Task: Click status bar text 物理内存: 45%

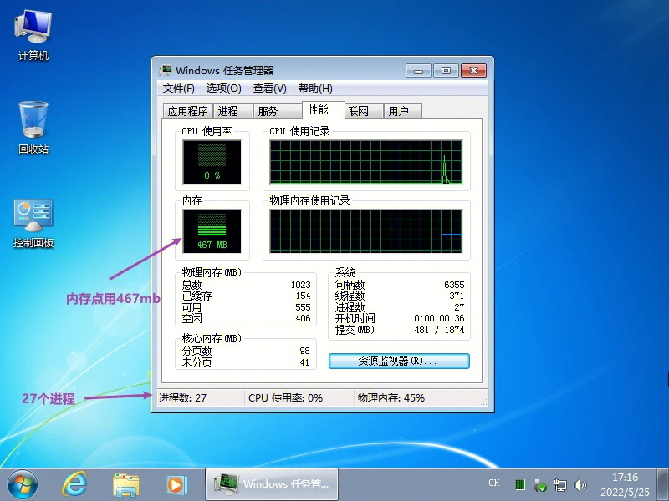Action: pyautogui.click(x=391, y=398)
